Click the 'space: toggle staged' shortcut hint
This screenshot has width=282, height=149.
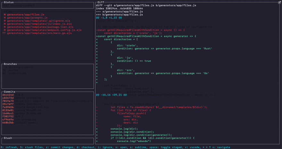pos(166,147)
